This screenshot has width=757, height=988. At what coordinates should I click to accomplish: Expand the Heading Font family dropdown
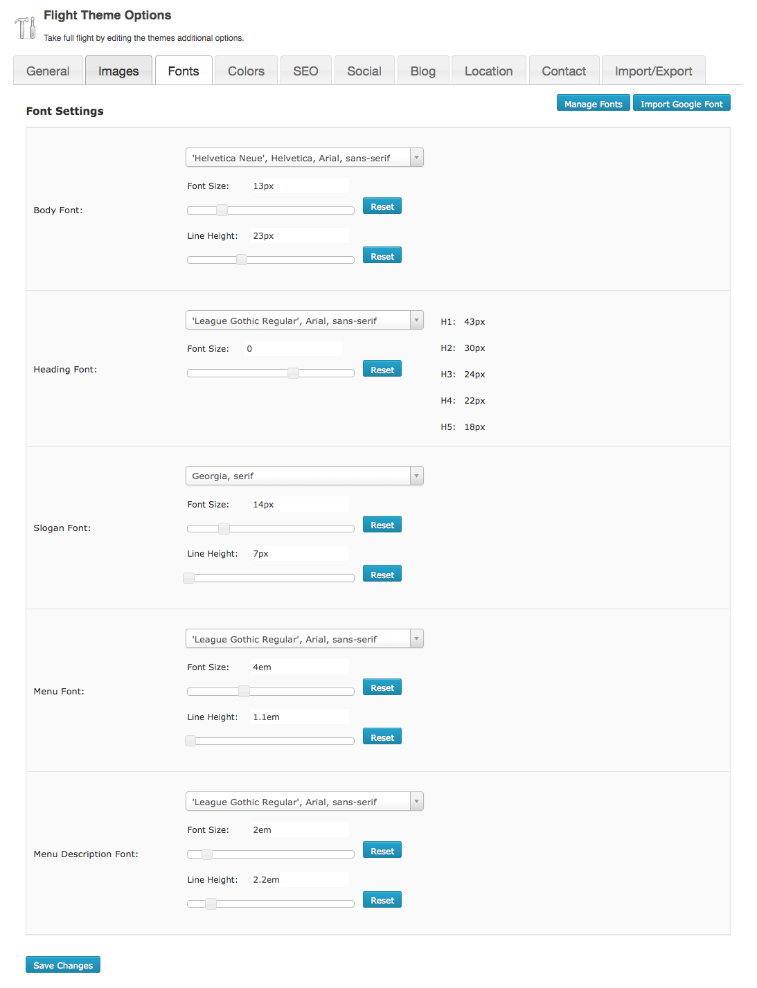(x=304, y=321)
